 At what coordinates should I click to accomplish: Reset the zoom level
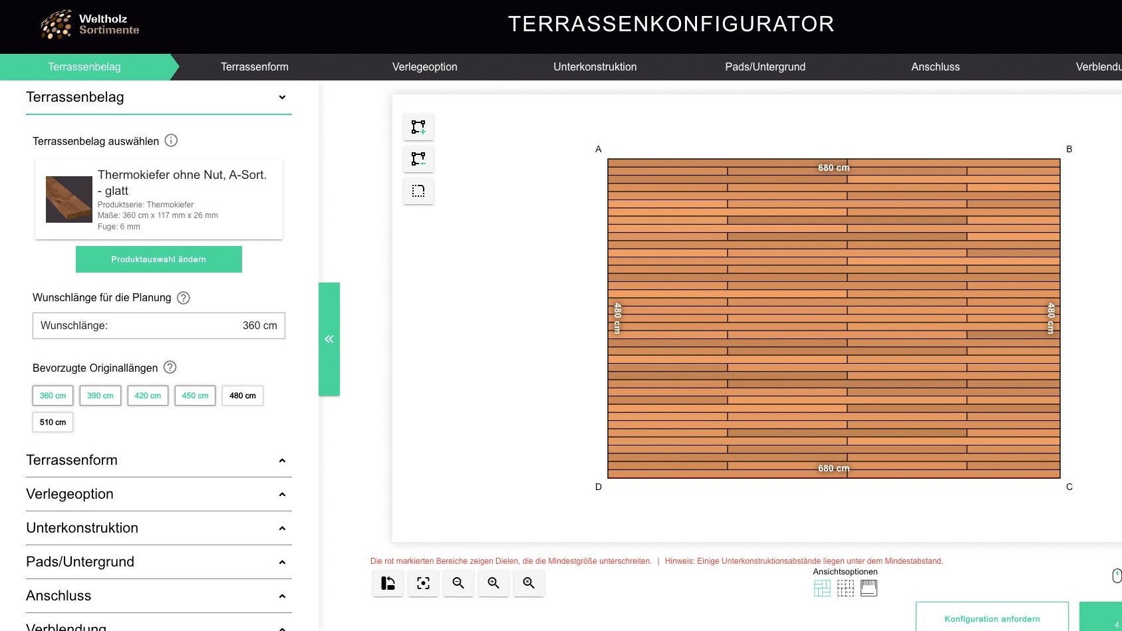[529, 583]
